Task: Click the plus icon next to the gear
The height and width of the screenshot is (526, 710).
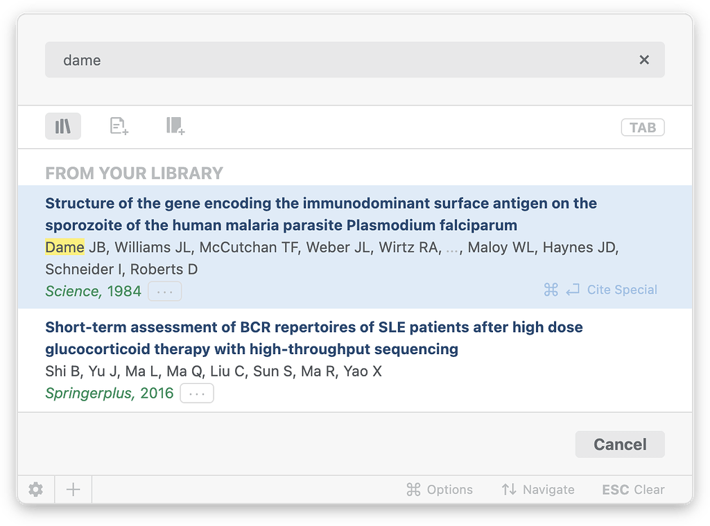Action: coord(72,489)
